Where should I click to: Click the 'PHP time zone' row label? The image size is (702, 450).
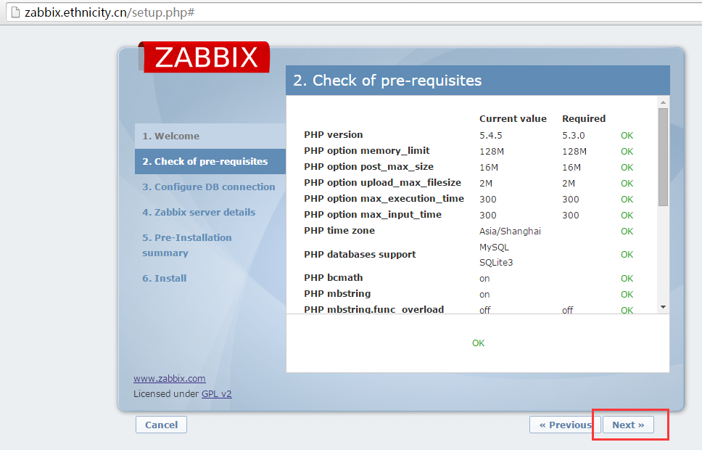coord(339,231)
